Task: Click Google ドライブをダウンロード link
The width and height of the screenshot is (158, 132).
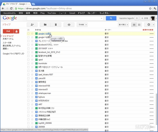Action: pos(13,54)
